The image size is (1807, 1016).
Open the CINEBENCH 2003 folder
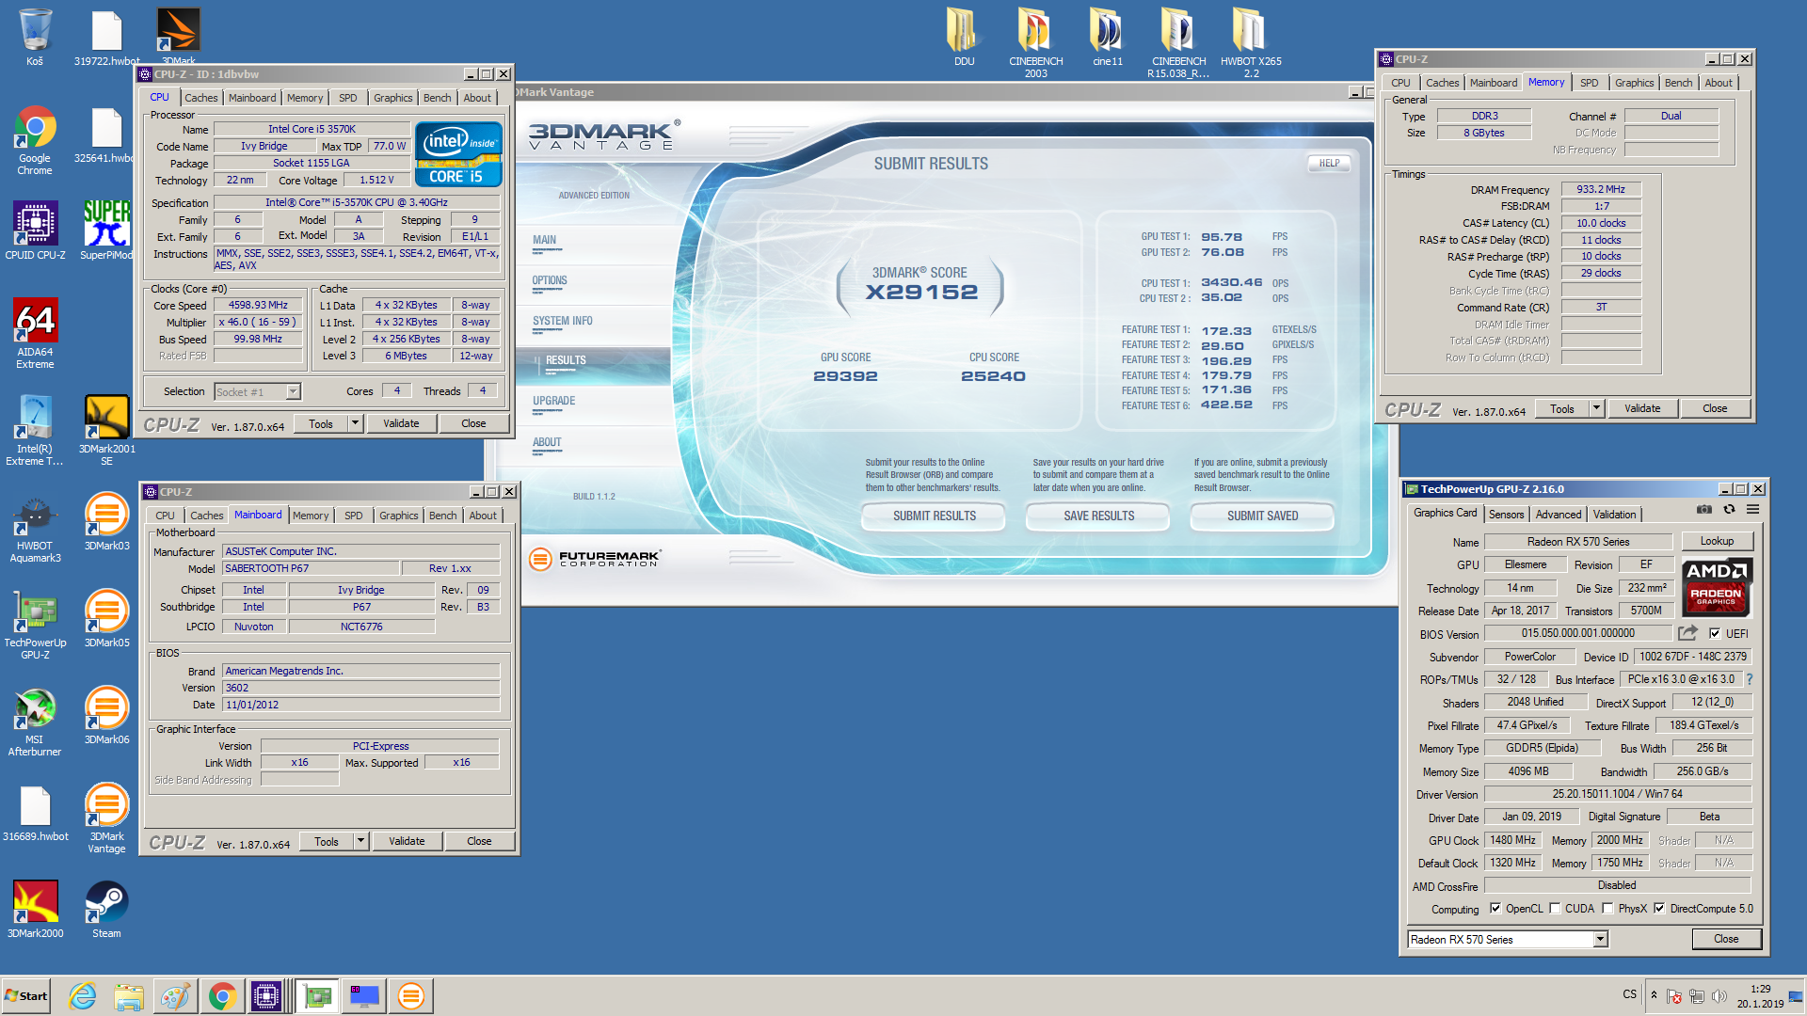[1035, 43]
